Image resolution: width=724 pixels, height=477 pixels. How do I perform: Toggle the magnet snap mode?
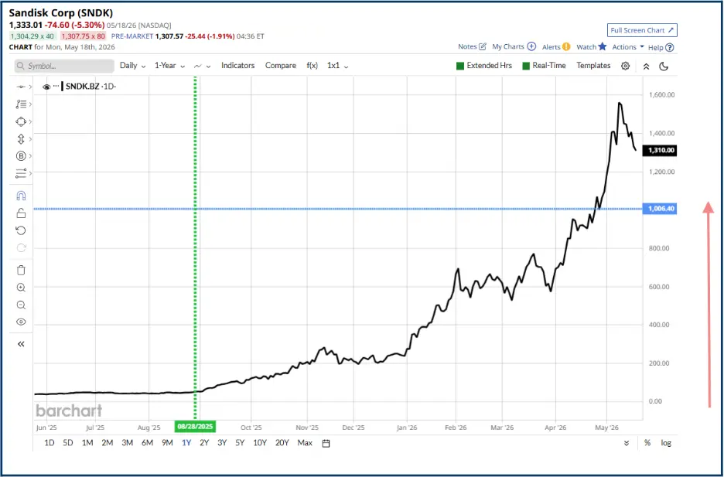[21, 196]
